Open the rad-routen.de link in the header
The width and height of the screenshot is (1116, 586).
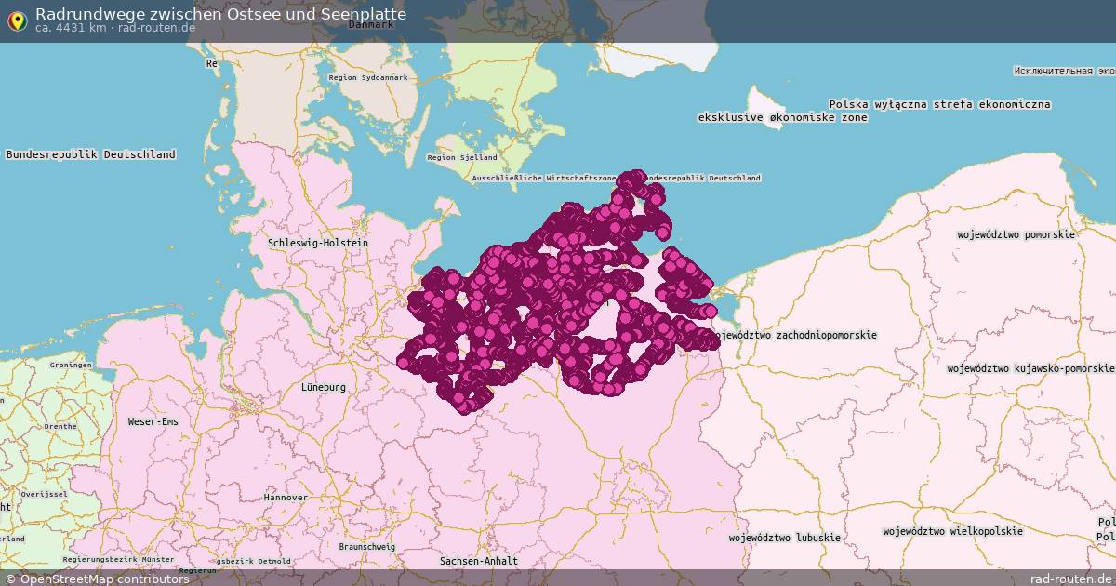coord(154,29)
